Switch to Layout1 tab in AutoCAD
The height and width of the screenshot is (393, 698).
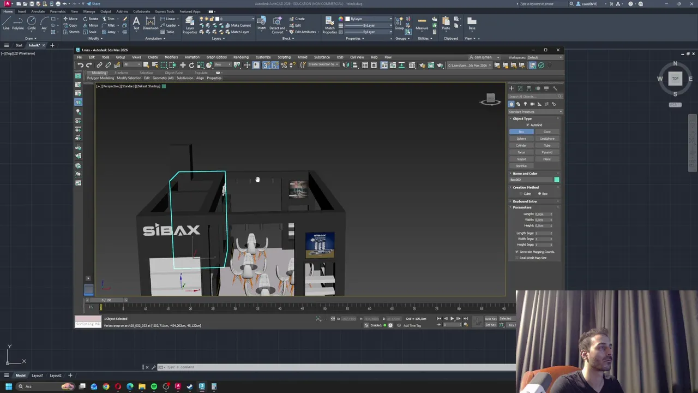coord(37,376)
